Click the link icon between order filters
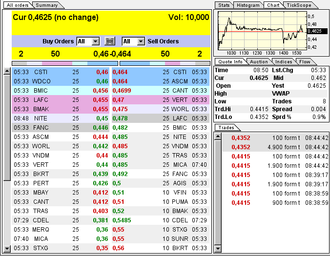 coord(110,41)
